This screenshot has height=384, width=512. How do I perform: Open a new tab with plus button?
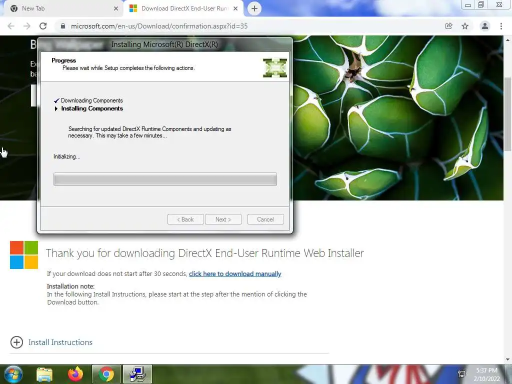click(x=254, y=8)
